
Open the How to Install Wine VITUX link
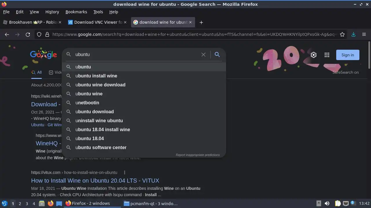(x=95, y=181)
